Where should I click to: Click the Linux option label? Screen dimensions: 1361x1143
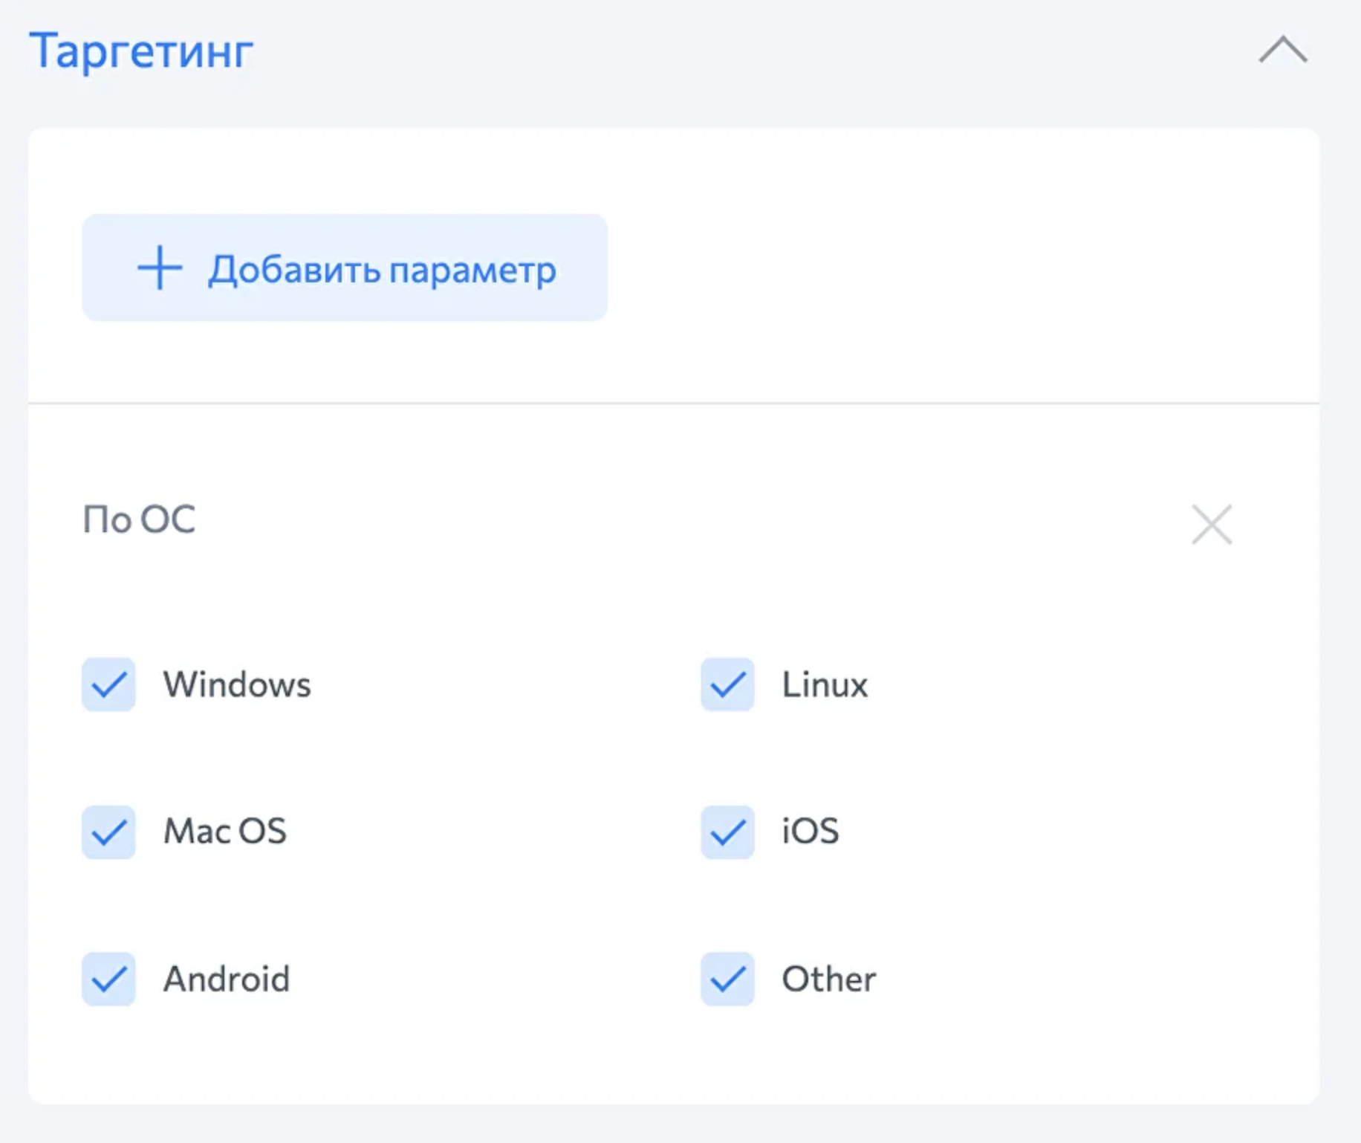pyautogui.click(x=825, y=684)
